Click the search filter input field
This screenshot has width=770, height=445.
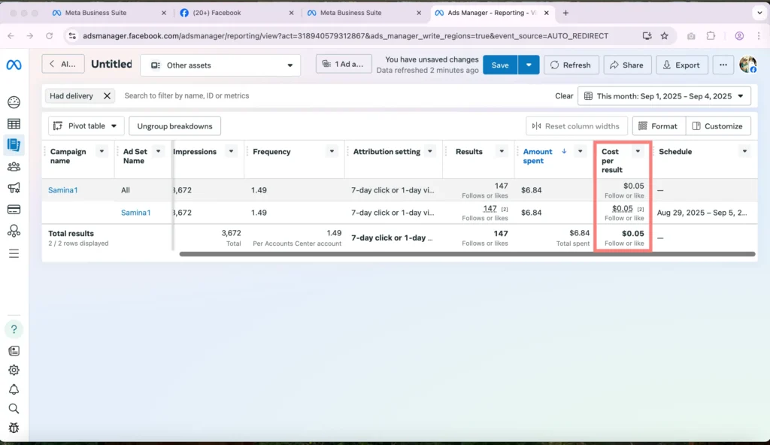331,96
